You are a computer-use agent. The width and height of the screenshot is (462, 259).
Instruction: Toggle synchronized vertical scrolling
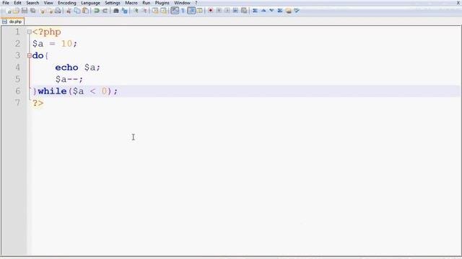tap(155, 11)
